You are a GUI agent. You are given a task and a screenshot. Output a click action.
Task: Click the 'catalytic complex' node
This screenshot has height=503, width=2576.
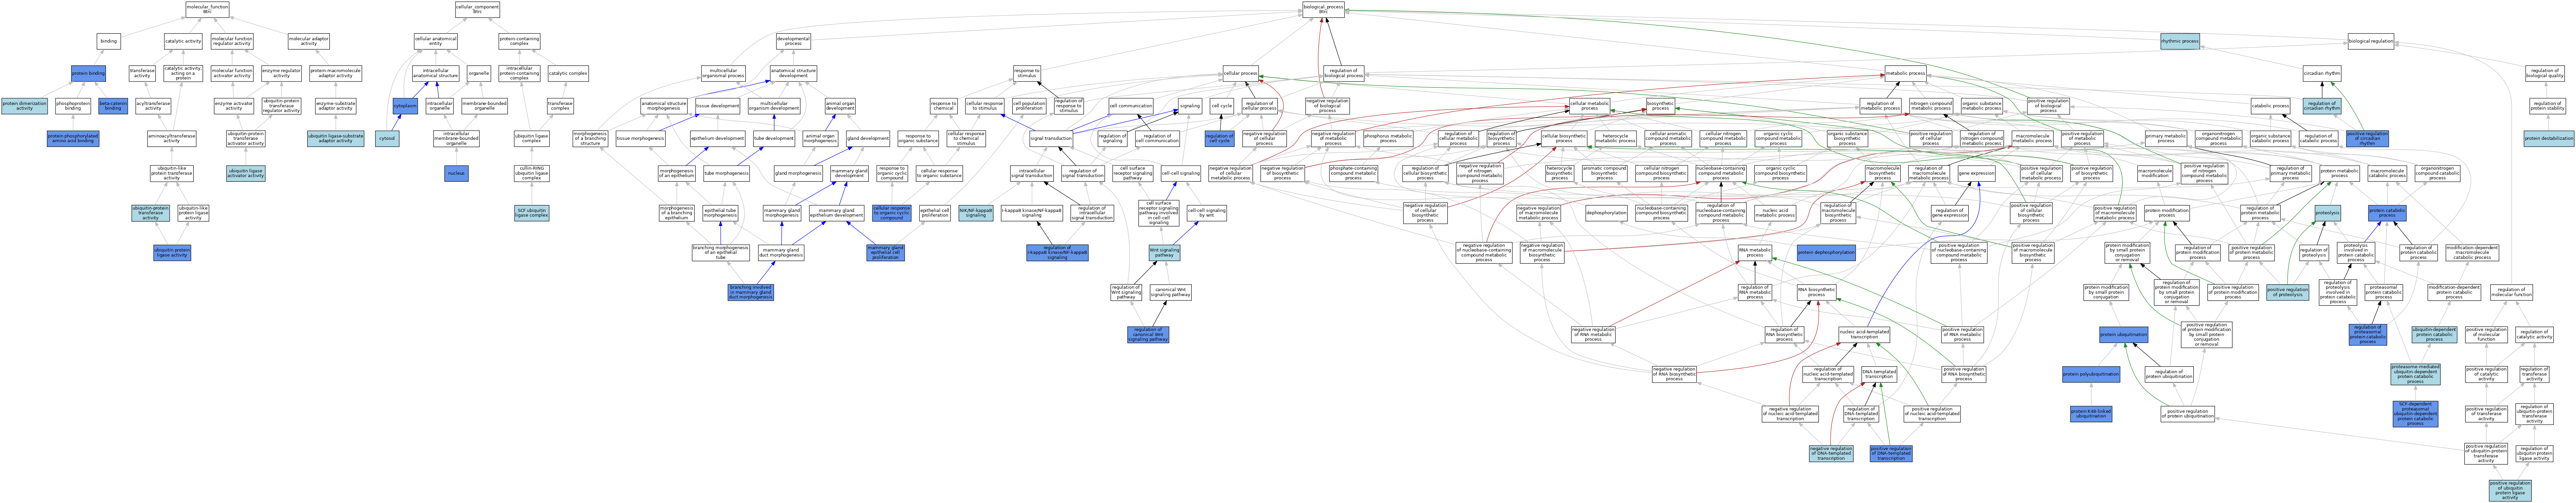point(568,73)
